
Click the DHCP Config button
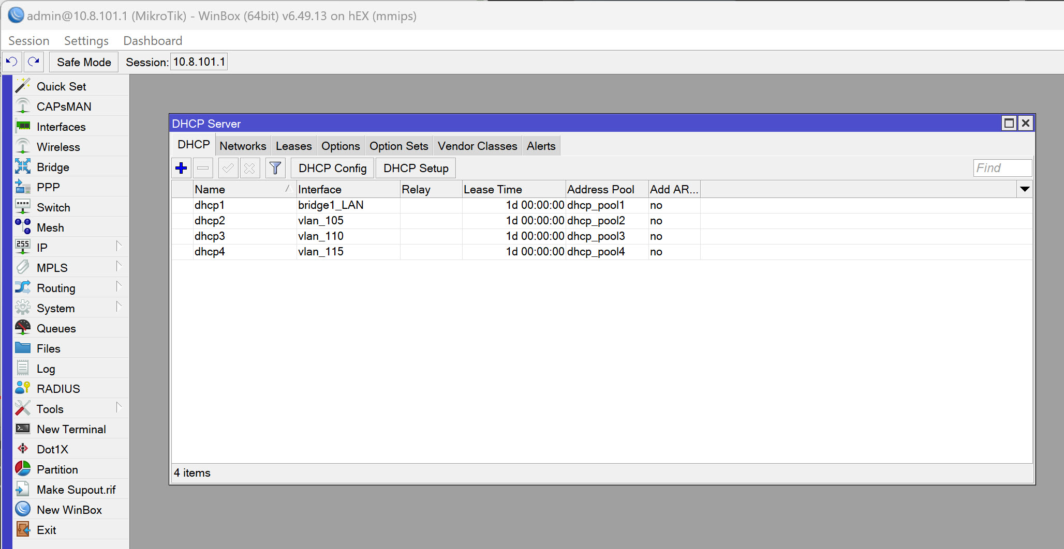coord(332,167)
